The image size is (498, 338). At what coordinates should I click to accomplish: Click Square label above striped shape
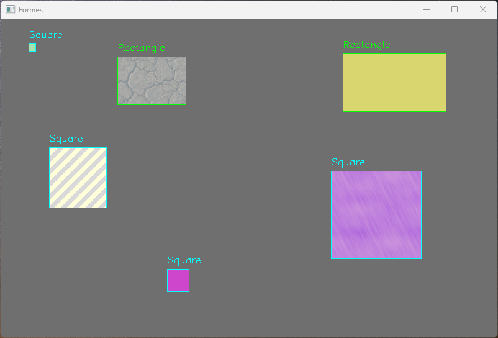tap(66, 139)
